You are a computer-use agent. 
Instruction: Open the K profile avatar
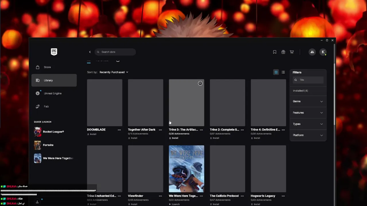pyautogui.click(x=323, y=52)
